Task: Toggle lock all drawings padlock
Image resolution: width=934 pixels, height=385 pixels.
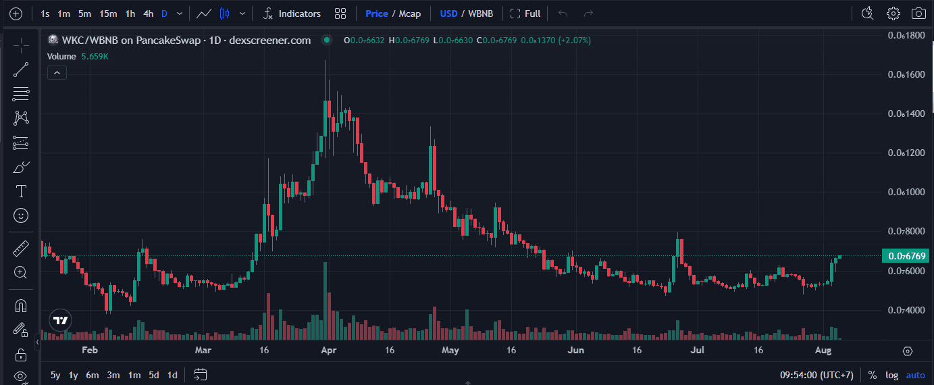Action: (21, 354)
